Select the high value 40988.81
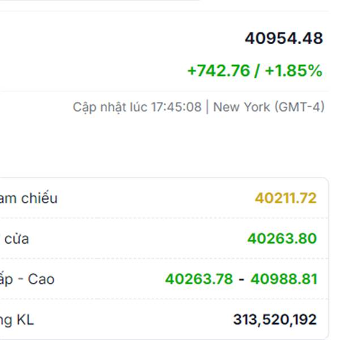The image size is (340, 340). click(284, 279)
